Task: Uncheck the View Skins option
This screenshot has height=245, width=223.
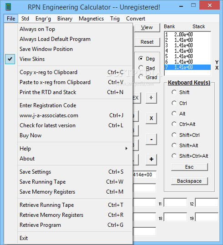Action: coord(68,59)
